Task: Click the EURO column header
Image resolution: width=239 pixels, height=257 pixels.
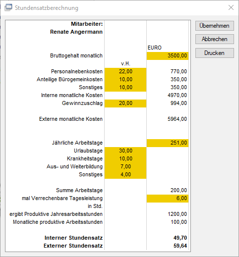Action: click(154, 48)
